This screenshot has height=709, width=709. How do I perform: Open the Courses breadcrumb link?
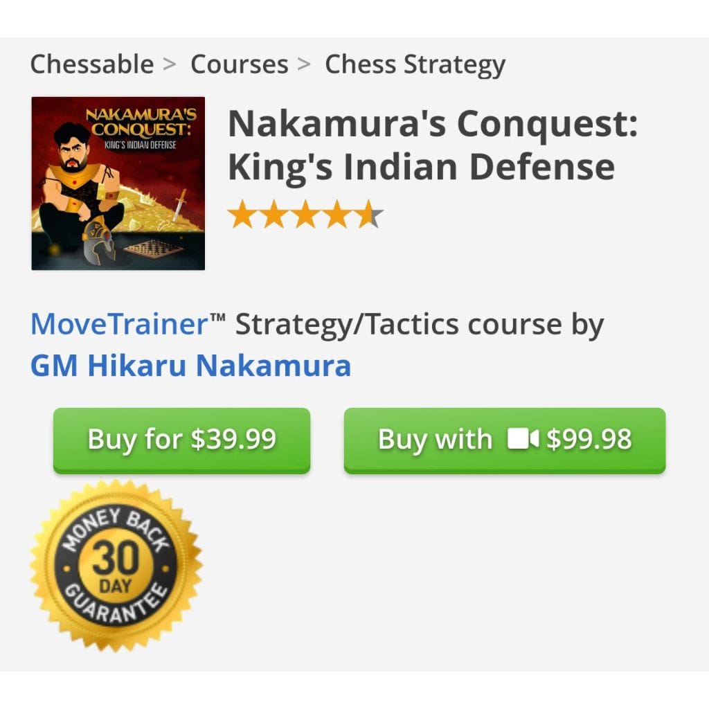239,64
